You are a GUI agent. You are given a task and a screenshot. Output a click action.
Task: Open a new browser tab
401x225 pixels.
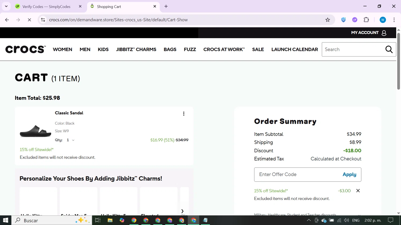[x=166, y=6]
